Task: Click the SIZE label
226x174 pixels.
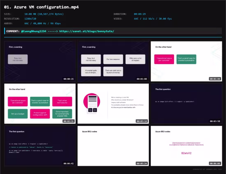Action: (8, 14)
